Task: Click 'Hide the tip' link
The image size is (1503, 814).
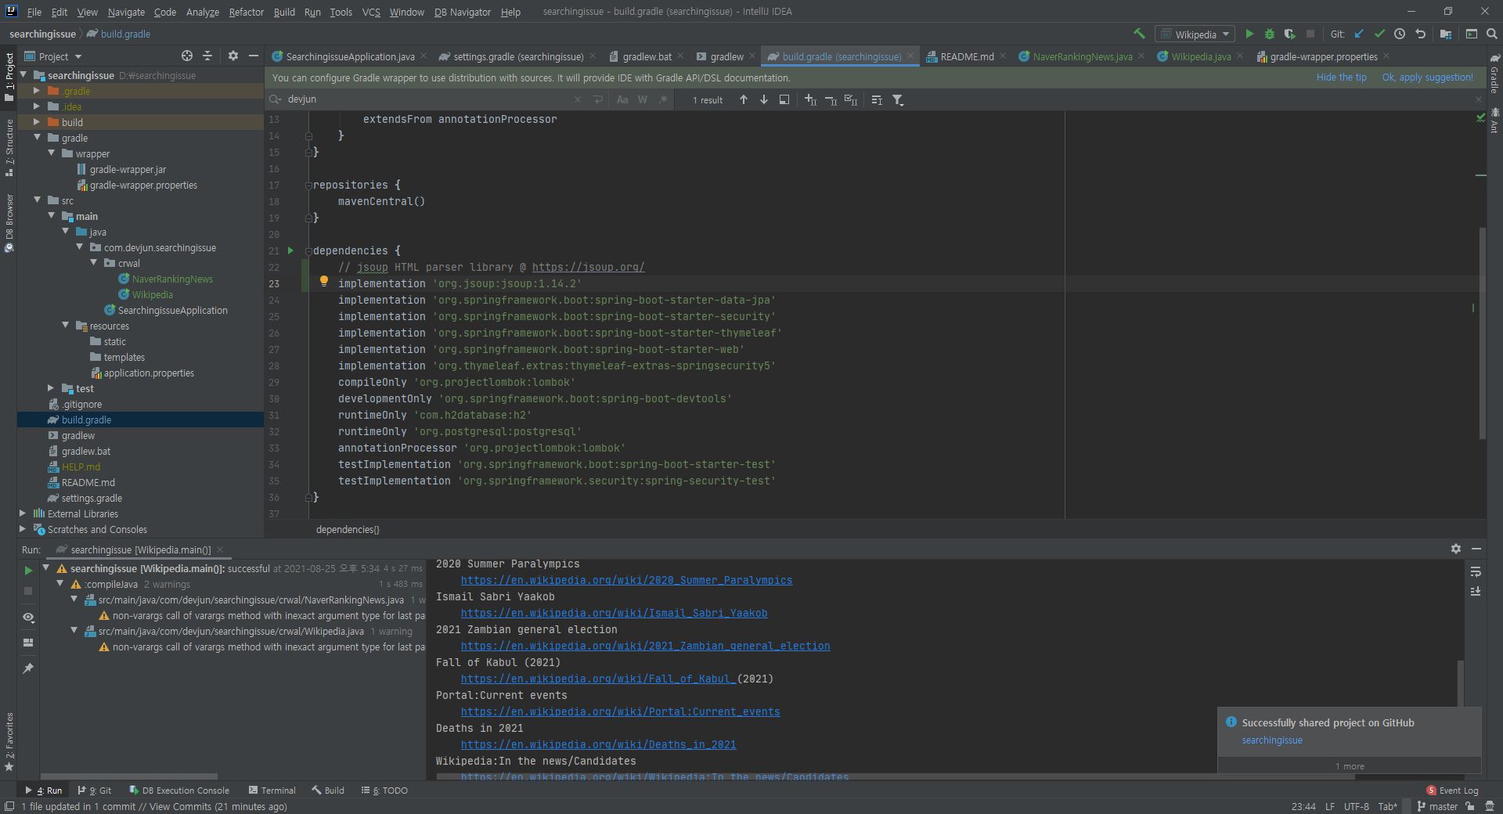Action: pos(1341,77)
